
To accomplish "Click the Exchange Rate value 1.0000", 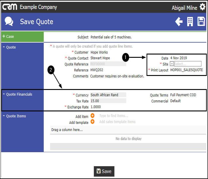I will [96, 107].
